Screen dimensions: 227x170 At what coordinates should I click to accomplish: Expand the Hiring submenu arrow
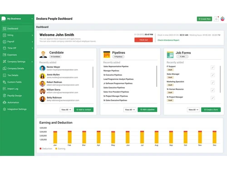coord(32,35)
